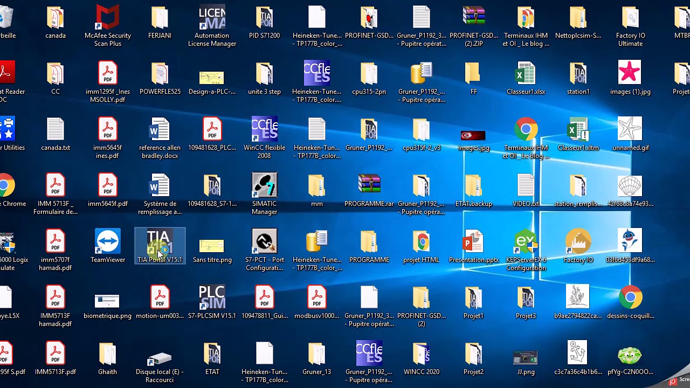Open the Gruner_13 folder

pyautogui.click(x=316, y=358)
